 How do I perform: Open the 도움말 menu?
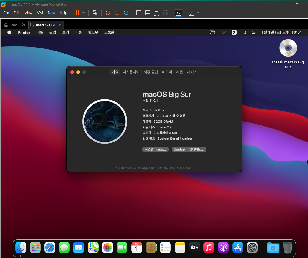point(109,32)
